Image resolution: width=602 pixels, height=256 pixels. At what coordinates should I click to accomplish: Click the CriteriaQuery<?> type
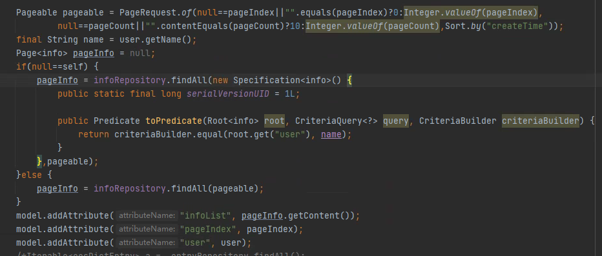pos(337,121)
